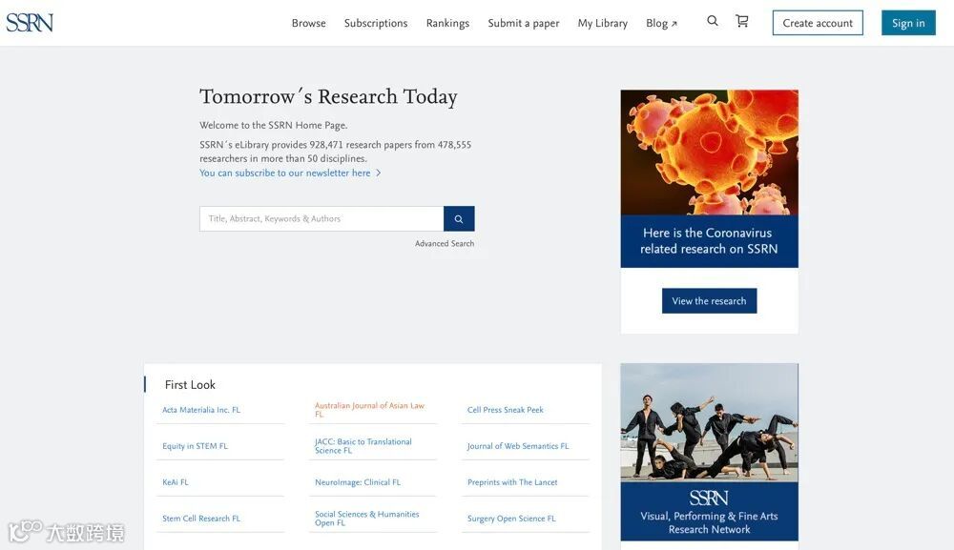Open Surgery Open Science FL link
This screenshot has width=954, height=550.
(511, 519)
